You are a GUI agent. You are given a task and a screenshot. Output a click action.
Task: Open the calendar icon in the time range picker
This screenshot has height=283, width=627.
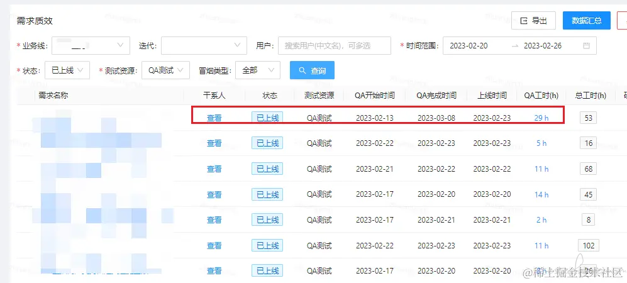click(x=586, y=45)
